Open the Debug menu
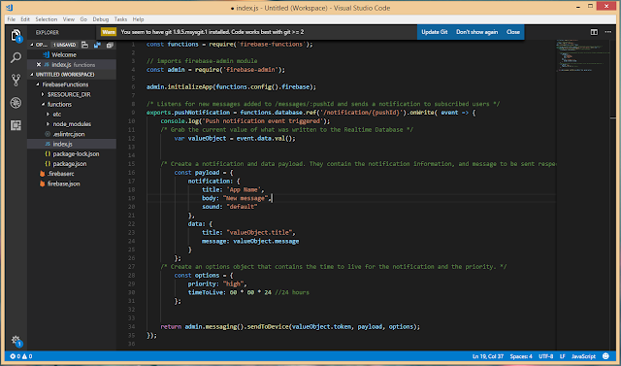This screenshot has height=366, width=621. (101, 19)
